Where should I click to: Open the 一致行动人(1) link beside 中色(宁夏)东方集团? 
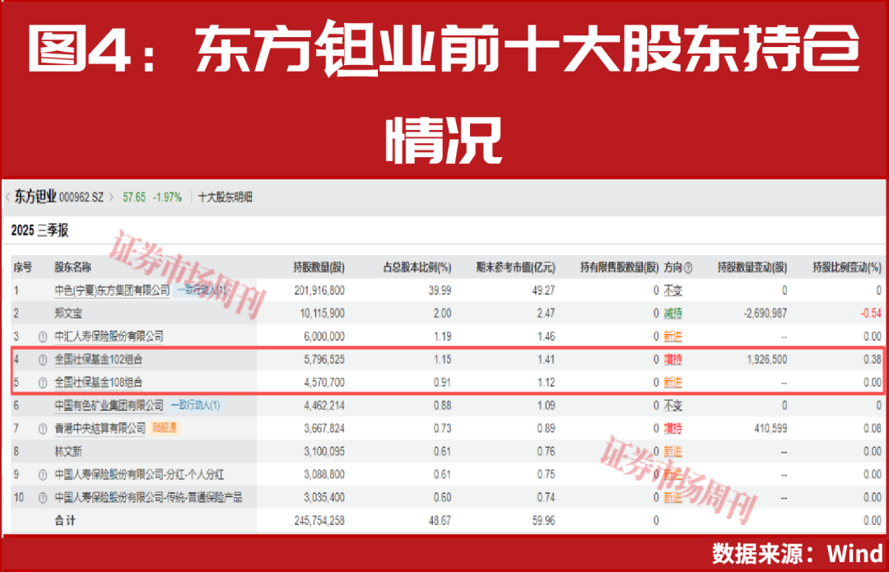point(199,290)
